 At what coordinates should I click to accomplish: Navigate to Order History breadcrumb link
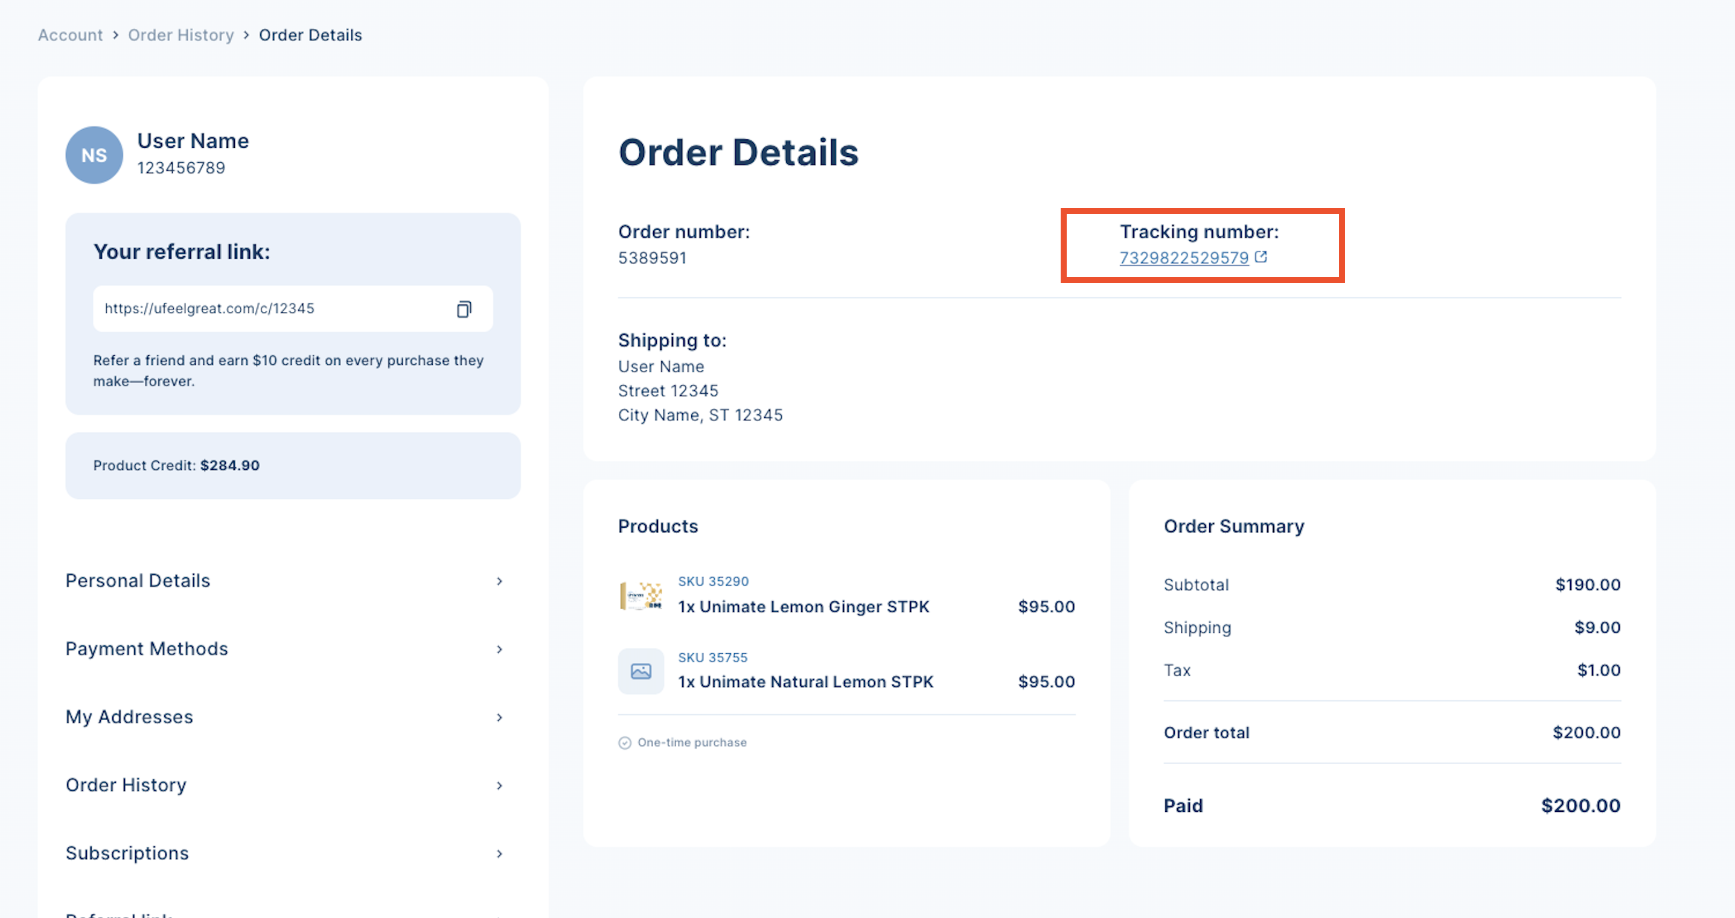(x=181, y=35)
